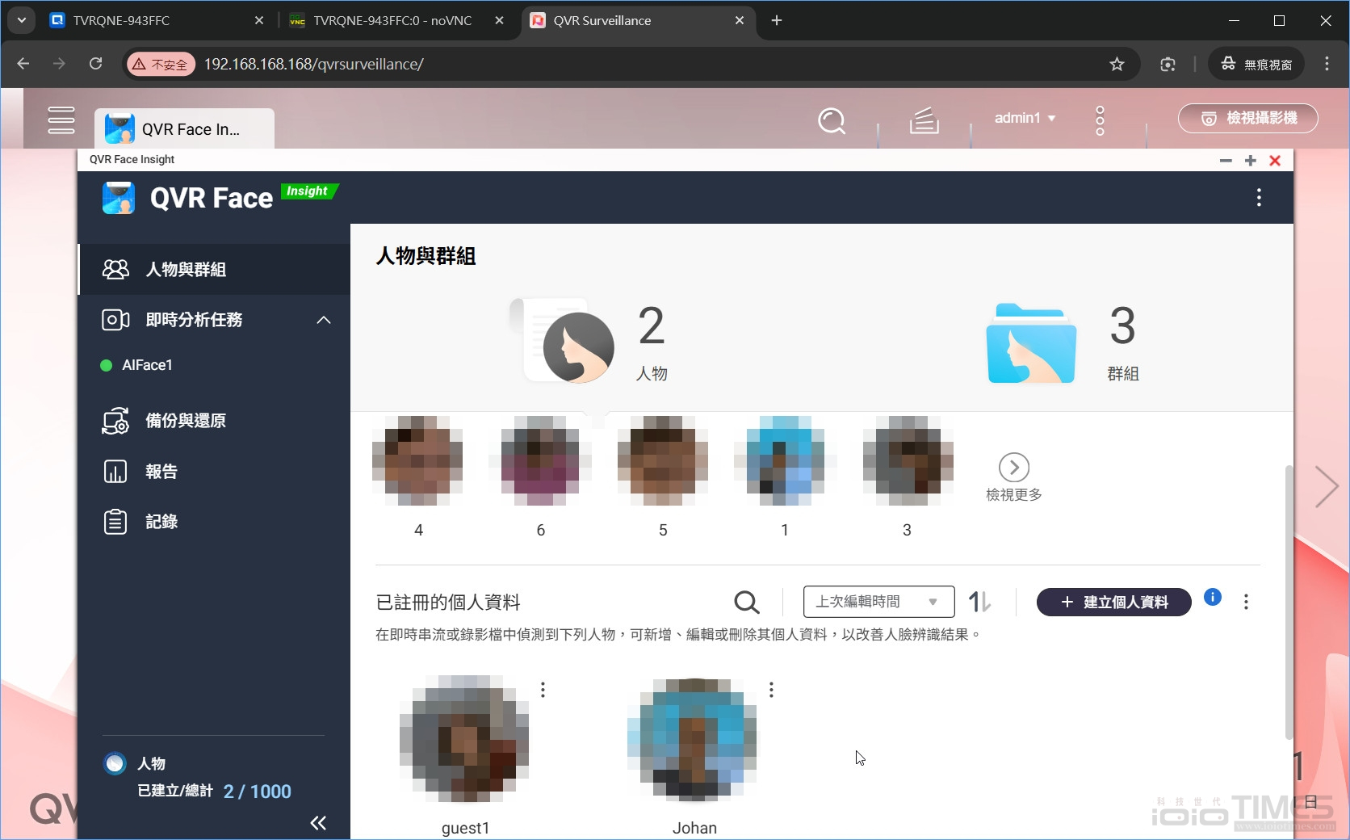This screenshot has height=840, width=1350.
Task: Click the blue info icon near 建立個人資料
Action: point(1212,598)
